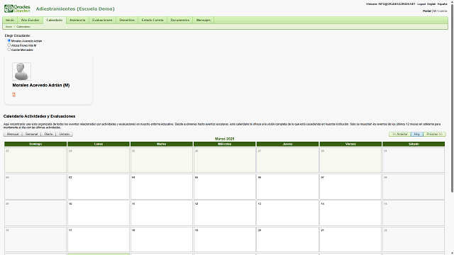This screenshot has width=454, height=255.
Task: Select calendar day 19 on Wednesday
Action: [x=225, y=239]
